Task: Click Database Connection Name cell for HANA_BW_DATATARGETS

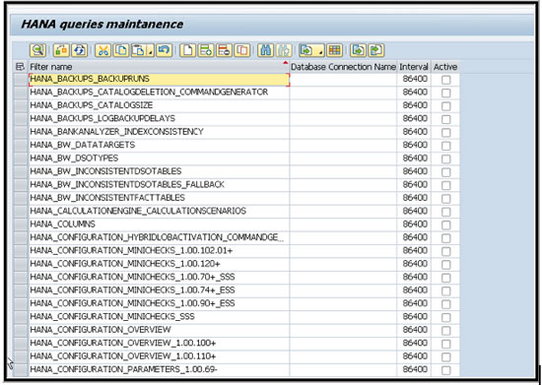Action: pyautogui.click(x=343, y=145)
